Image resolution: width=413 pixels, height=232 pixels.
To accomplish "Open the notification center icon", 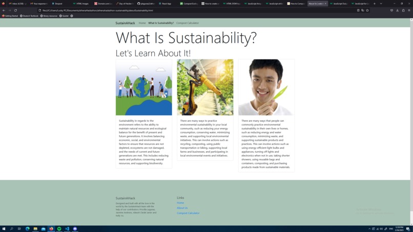I will 408,229.
